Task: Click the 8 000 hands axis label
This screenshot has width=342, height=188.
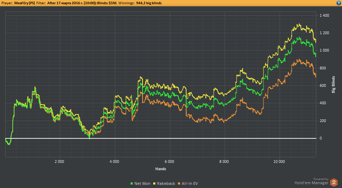Action: pyautogui.click(x=224, y=162)
